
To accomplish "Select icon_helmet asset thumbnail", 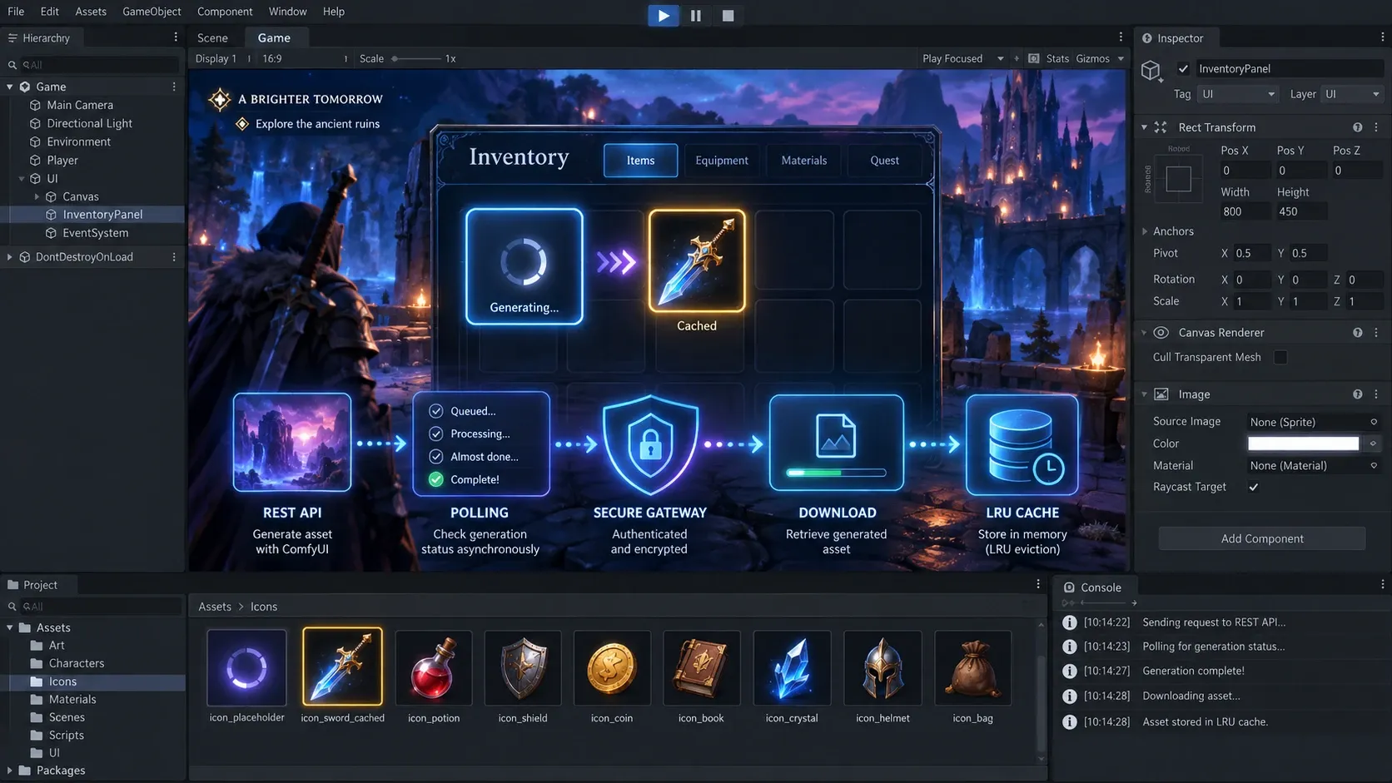I will tap(882, 667).
